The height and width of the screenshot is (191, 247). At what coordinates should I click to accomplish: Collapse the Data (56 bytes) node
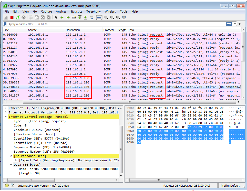pos(11,165)
